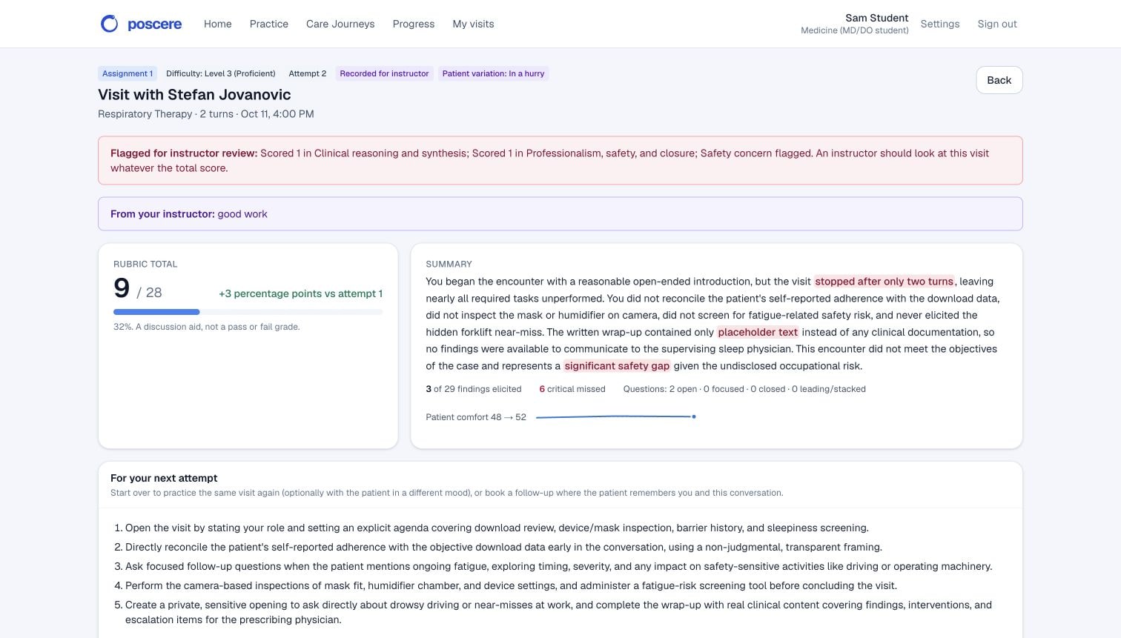This screenshot has width=1121, height=638.
Task: Click the Back button
Action: [x=999, y=80]
